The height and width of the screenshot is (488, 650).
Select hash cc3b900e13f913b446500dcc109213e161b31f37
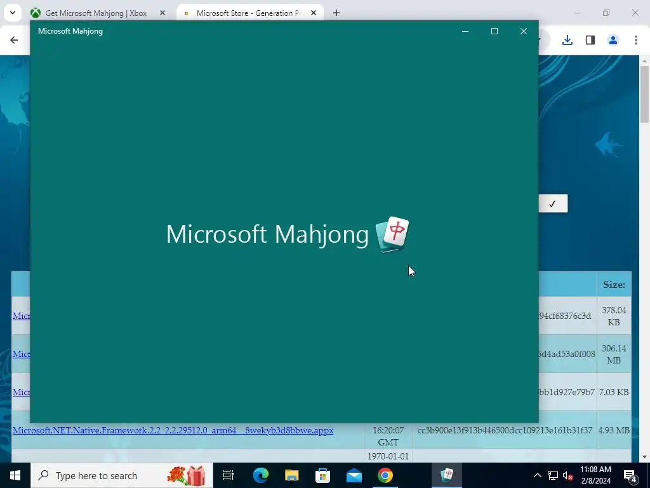click(505, 430)
